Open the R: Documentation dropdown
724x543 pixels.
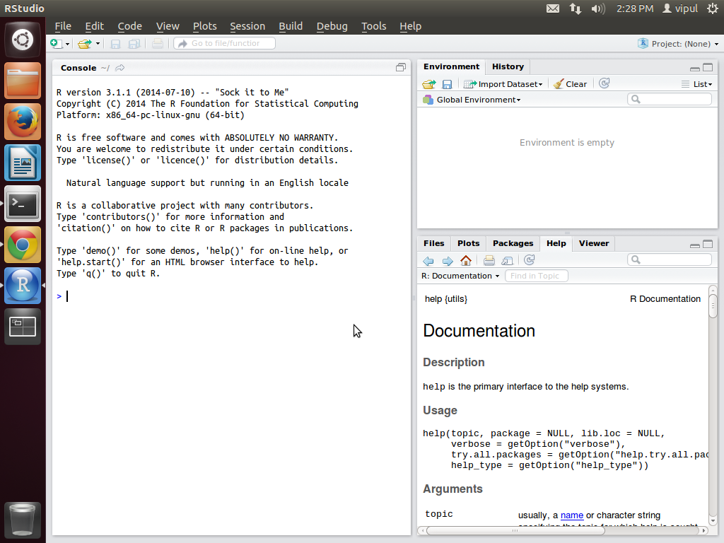pos(460,276)
